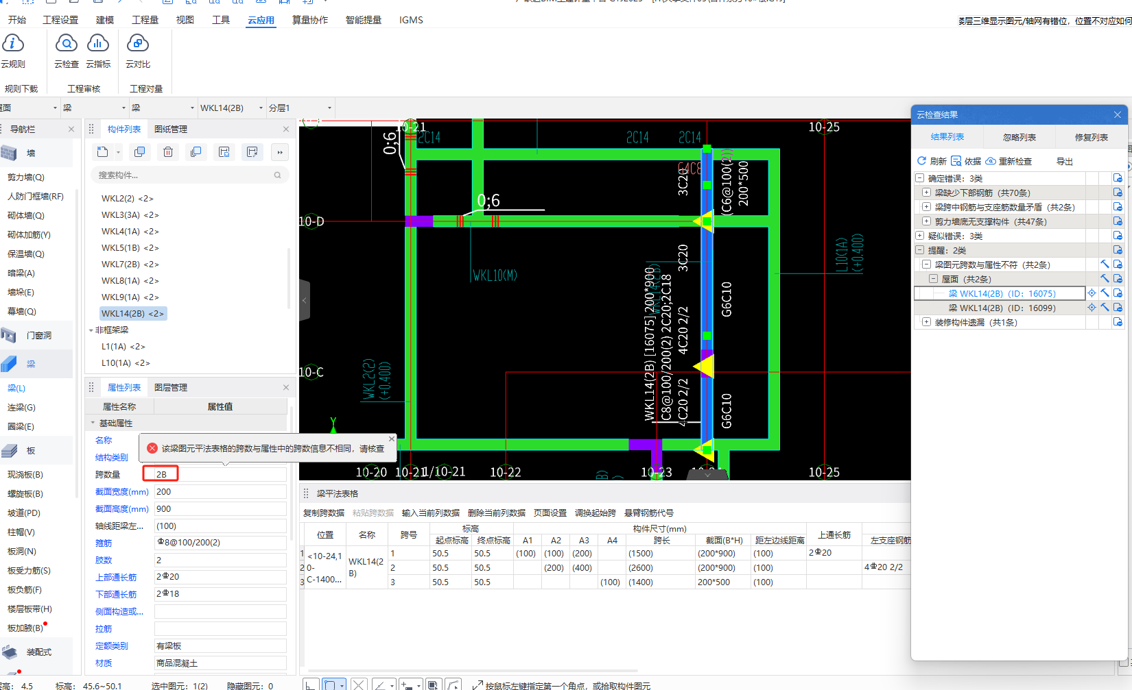Screen dimensions: 1132x690
Task: Click the save component archive icon
Action: (x=224, y=152)
